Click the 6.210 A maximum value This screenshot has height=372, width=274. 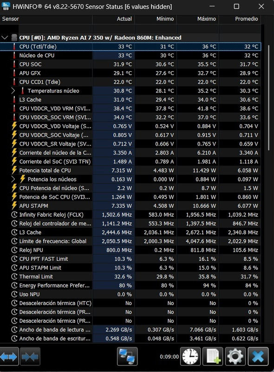pos(207,153)
